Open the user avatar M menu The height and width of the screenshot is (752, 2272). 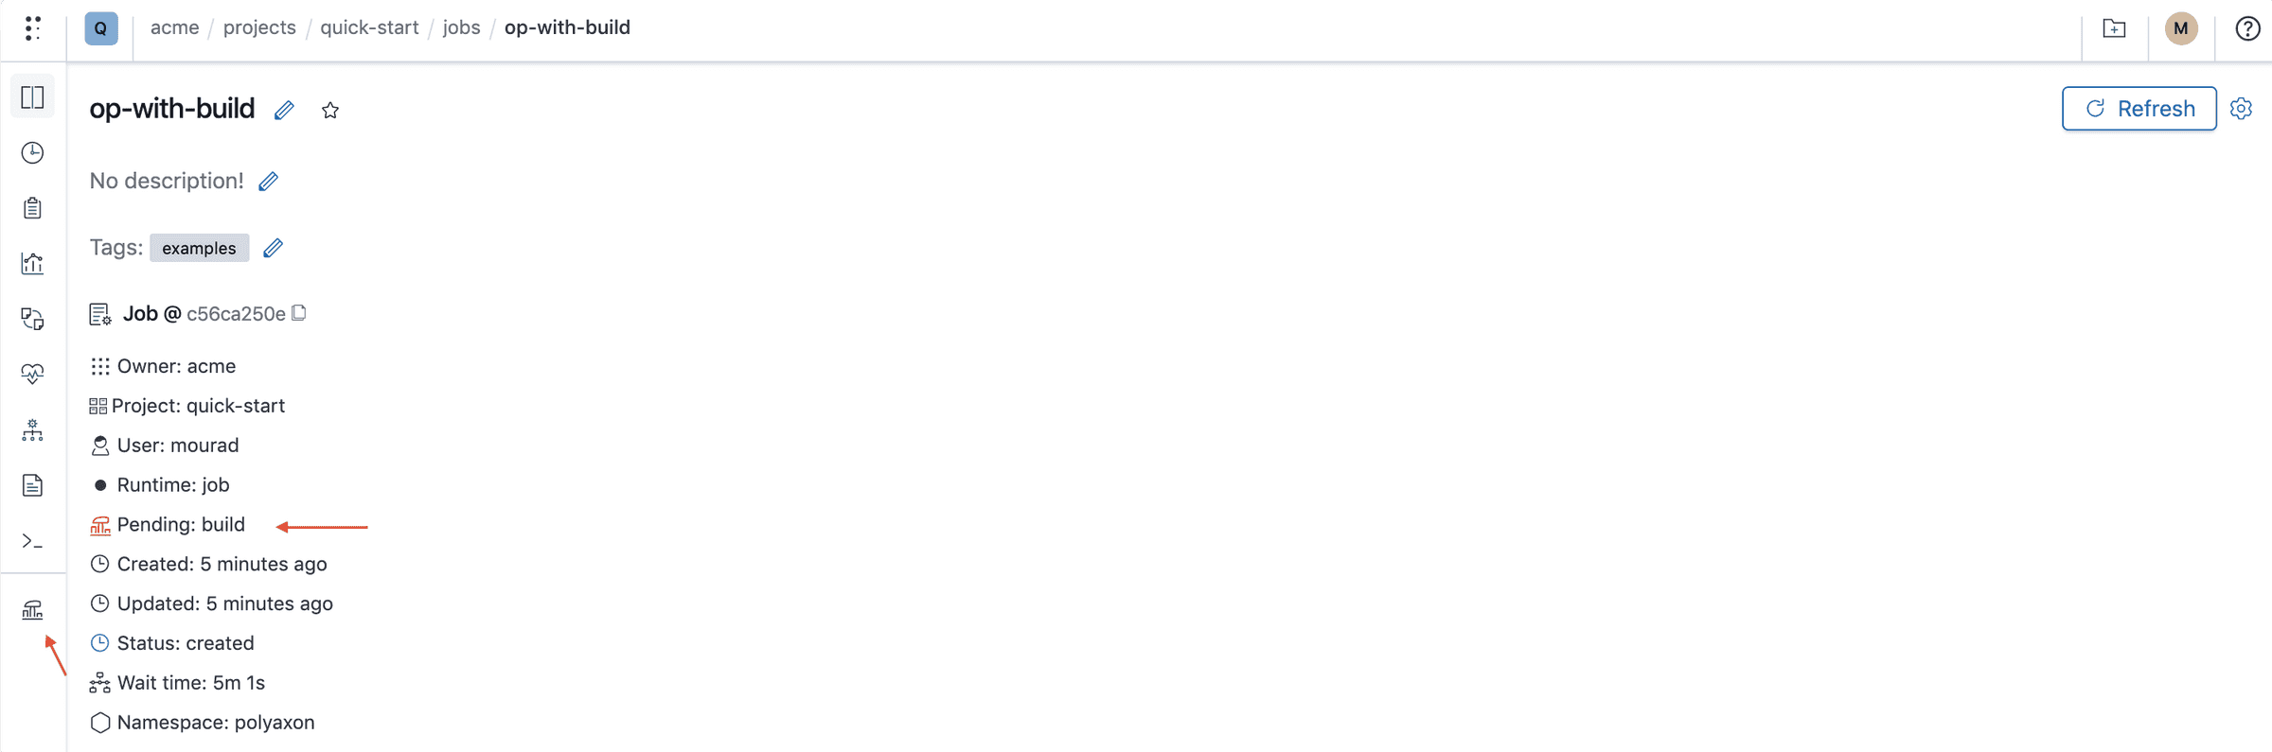2181,28
